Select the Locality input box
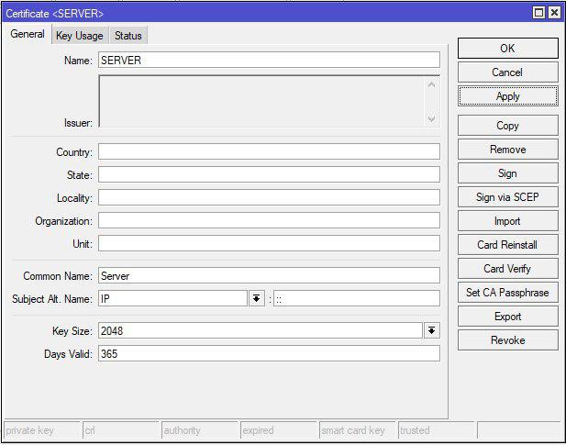566x445 pixels. point(269,198)
